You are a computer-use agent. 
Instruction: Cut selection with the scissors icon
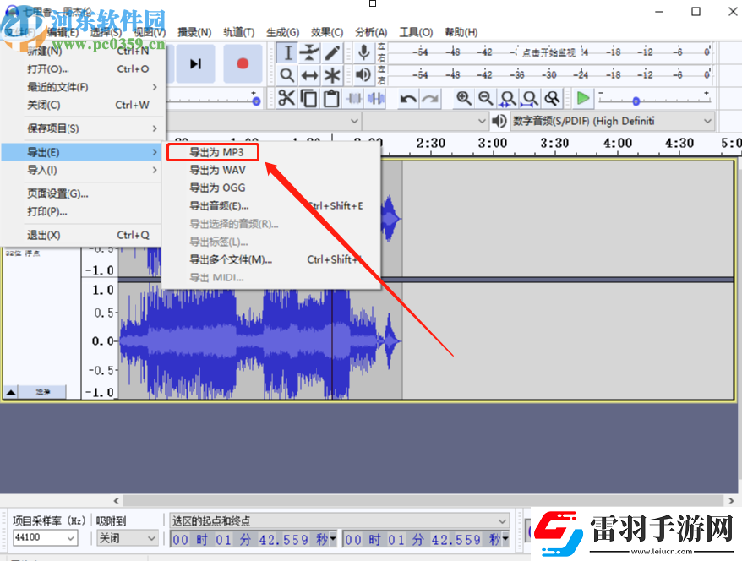click(286, 98)
